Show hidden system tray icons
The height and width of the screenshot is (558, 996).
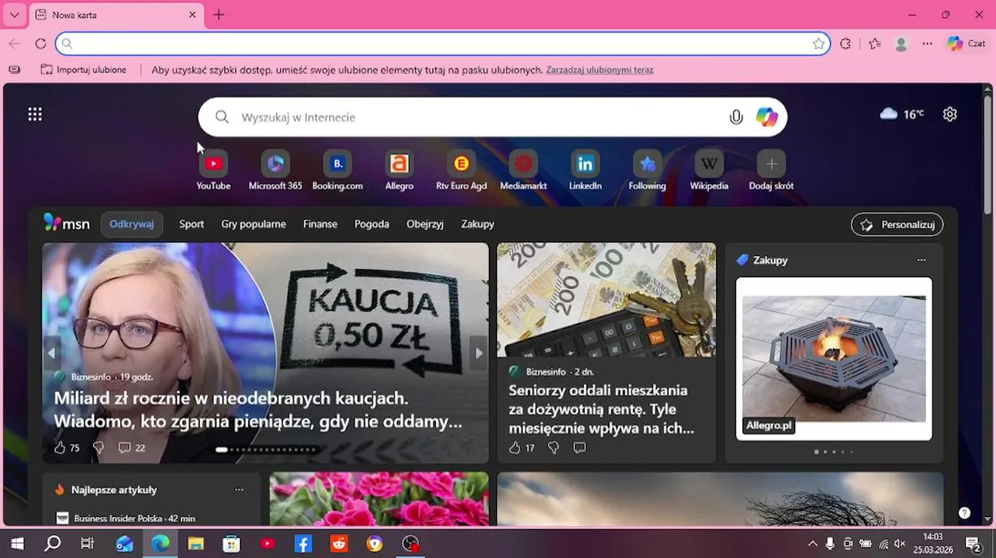tap(812, 544)
